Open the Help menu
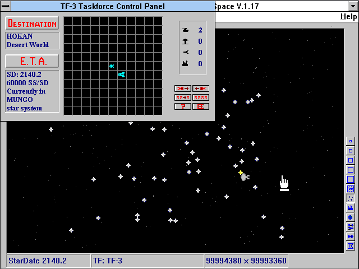This screenshot has height=269, width=359. point(348,17)
